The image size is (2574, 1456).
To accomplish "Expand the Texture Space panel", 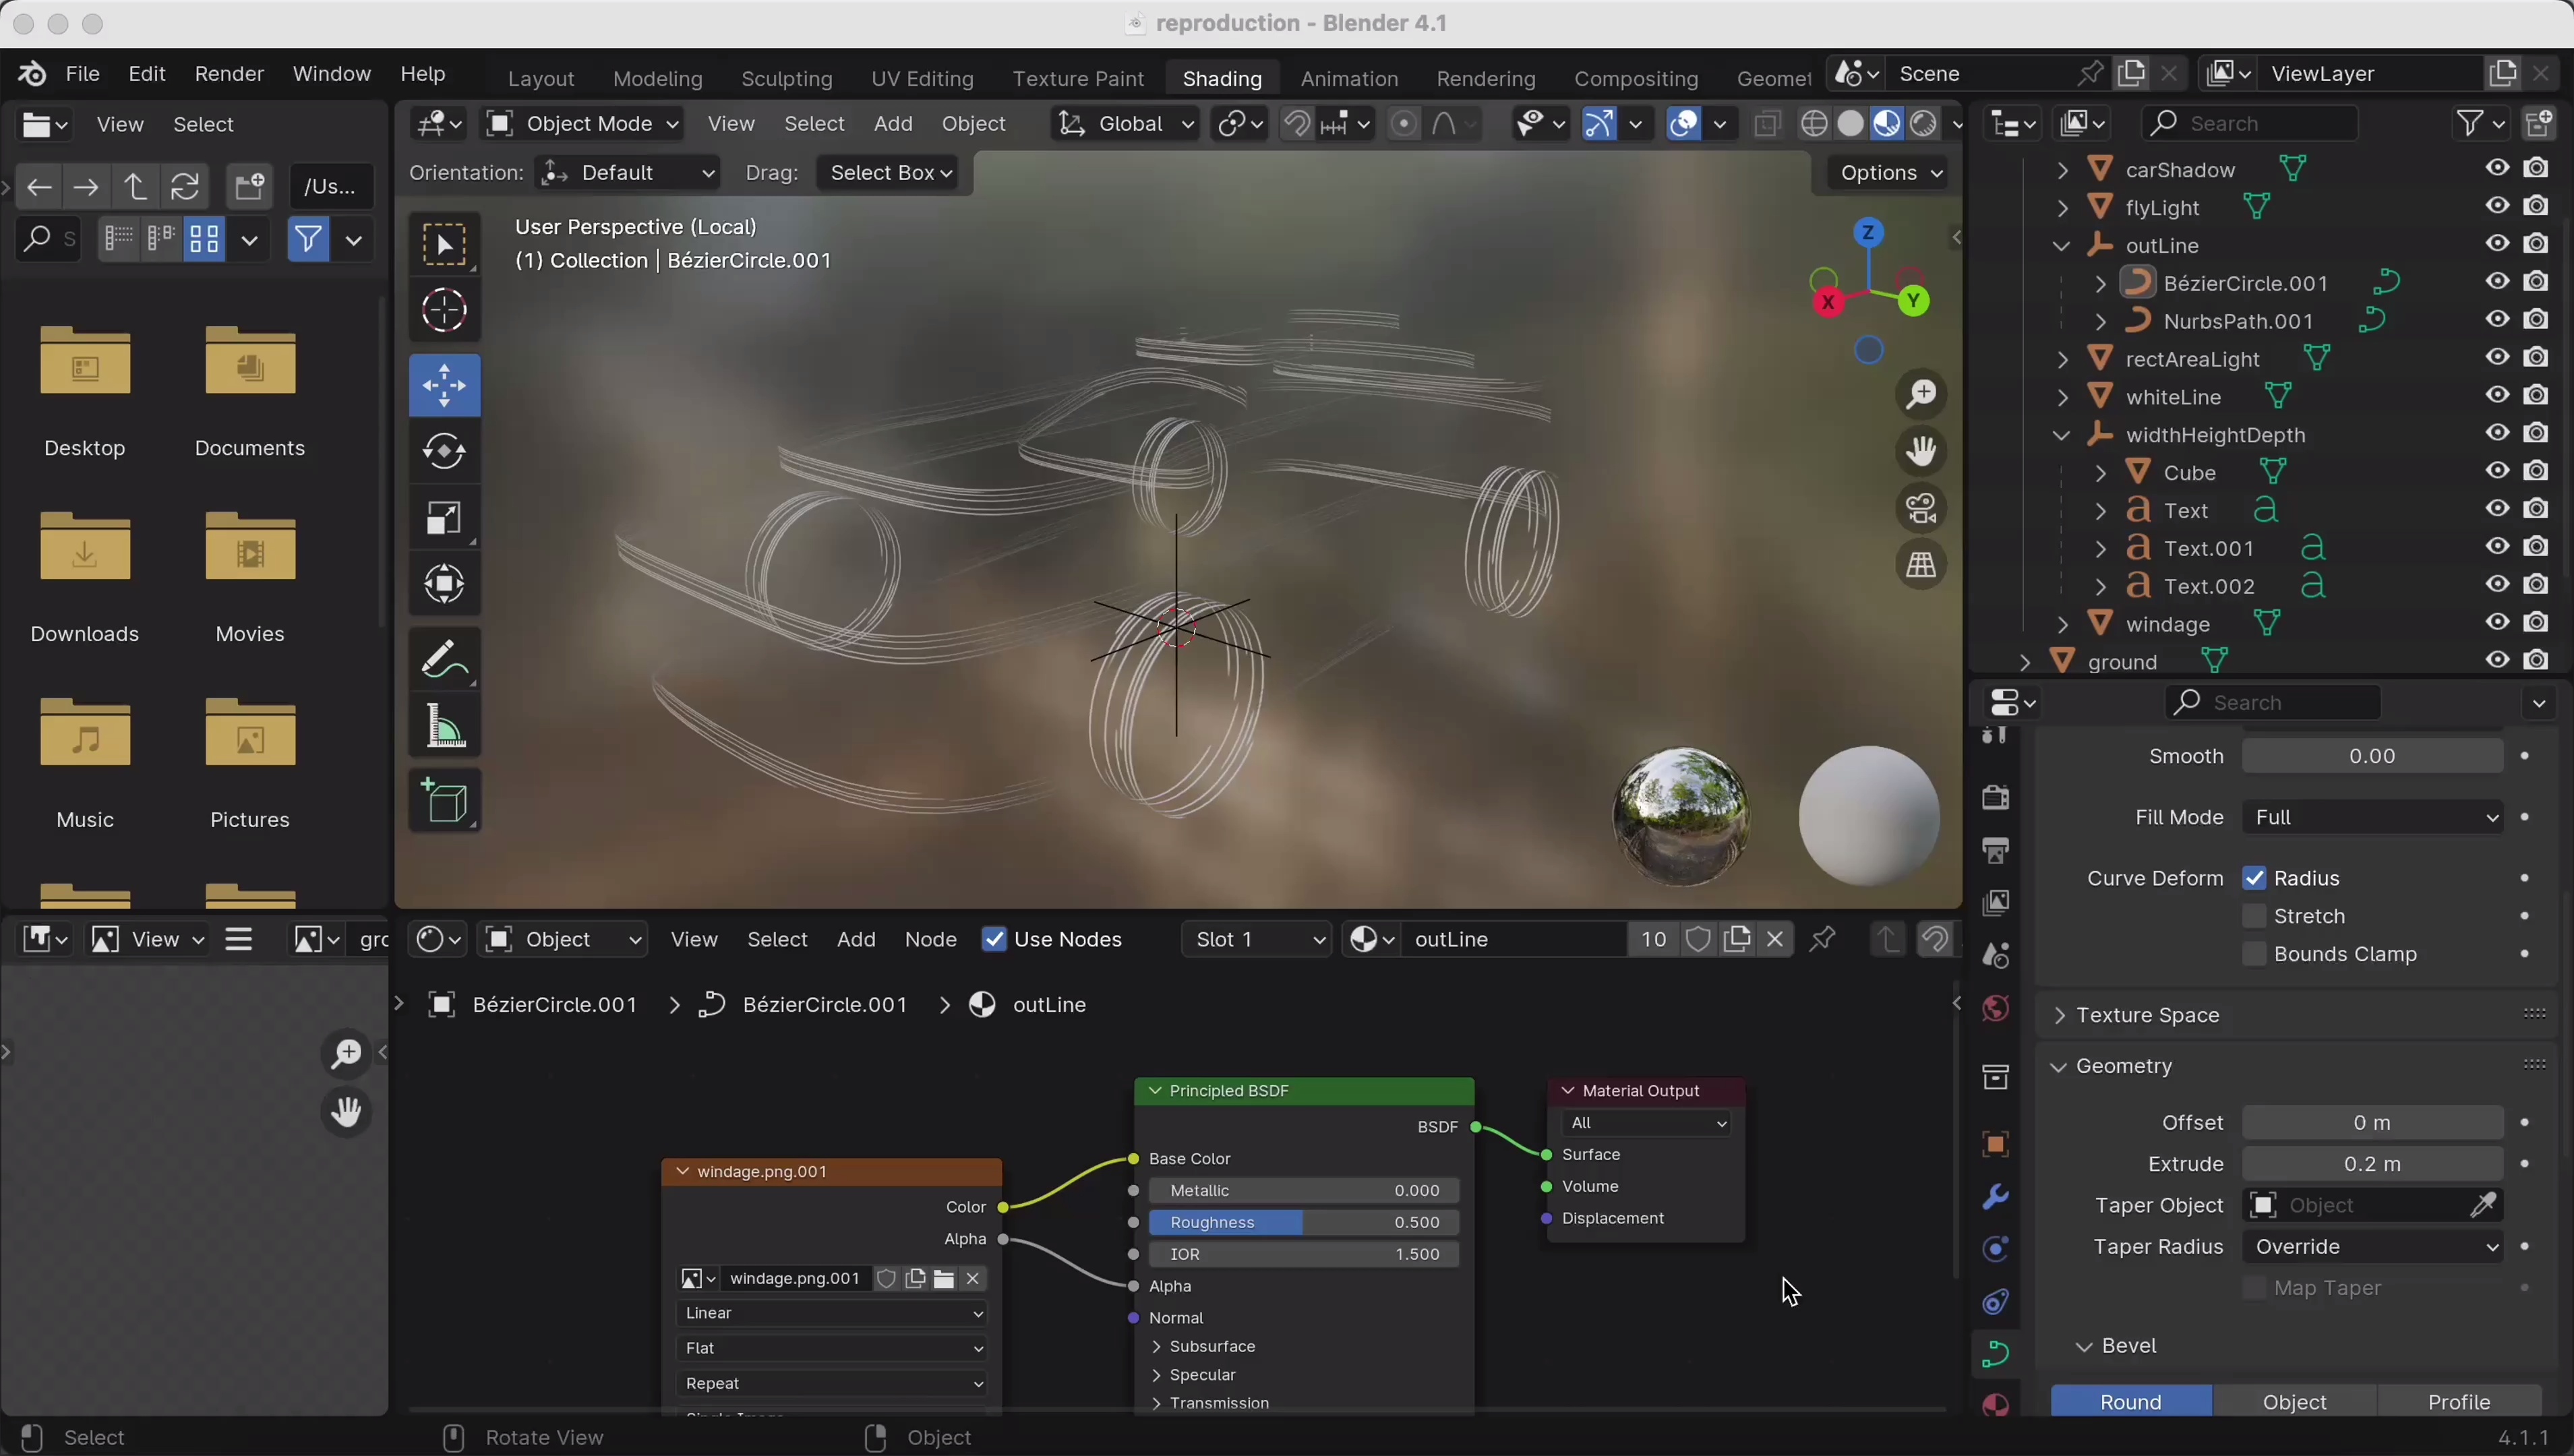I will [2148, 1015].
